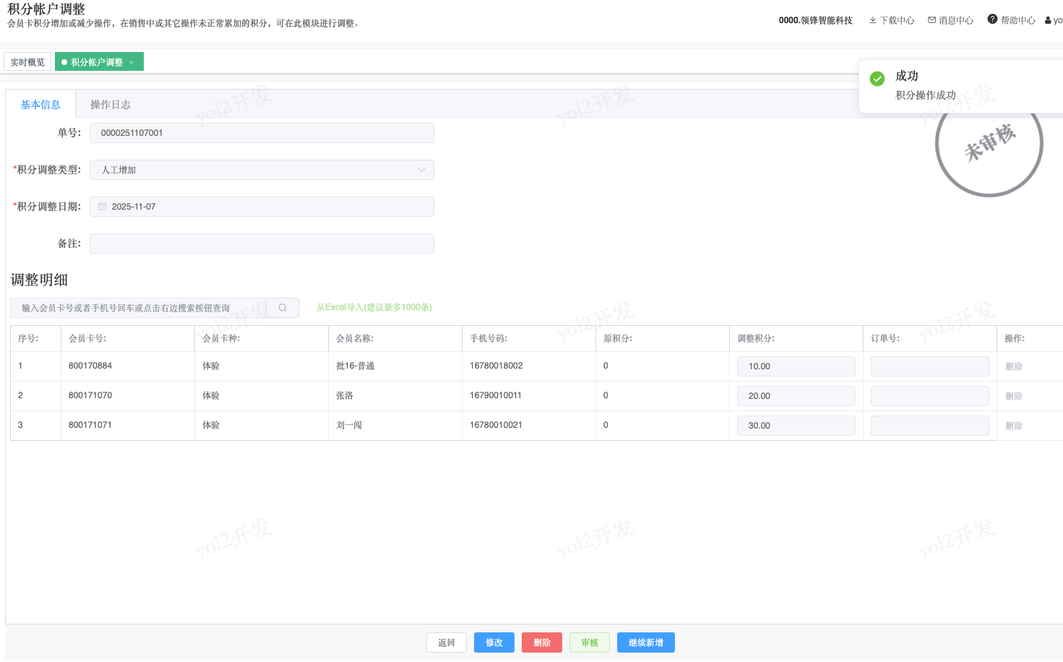
Task: Delete row for member 刘一闯
Action: tap(1014, 426)
